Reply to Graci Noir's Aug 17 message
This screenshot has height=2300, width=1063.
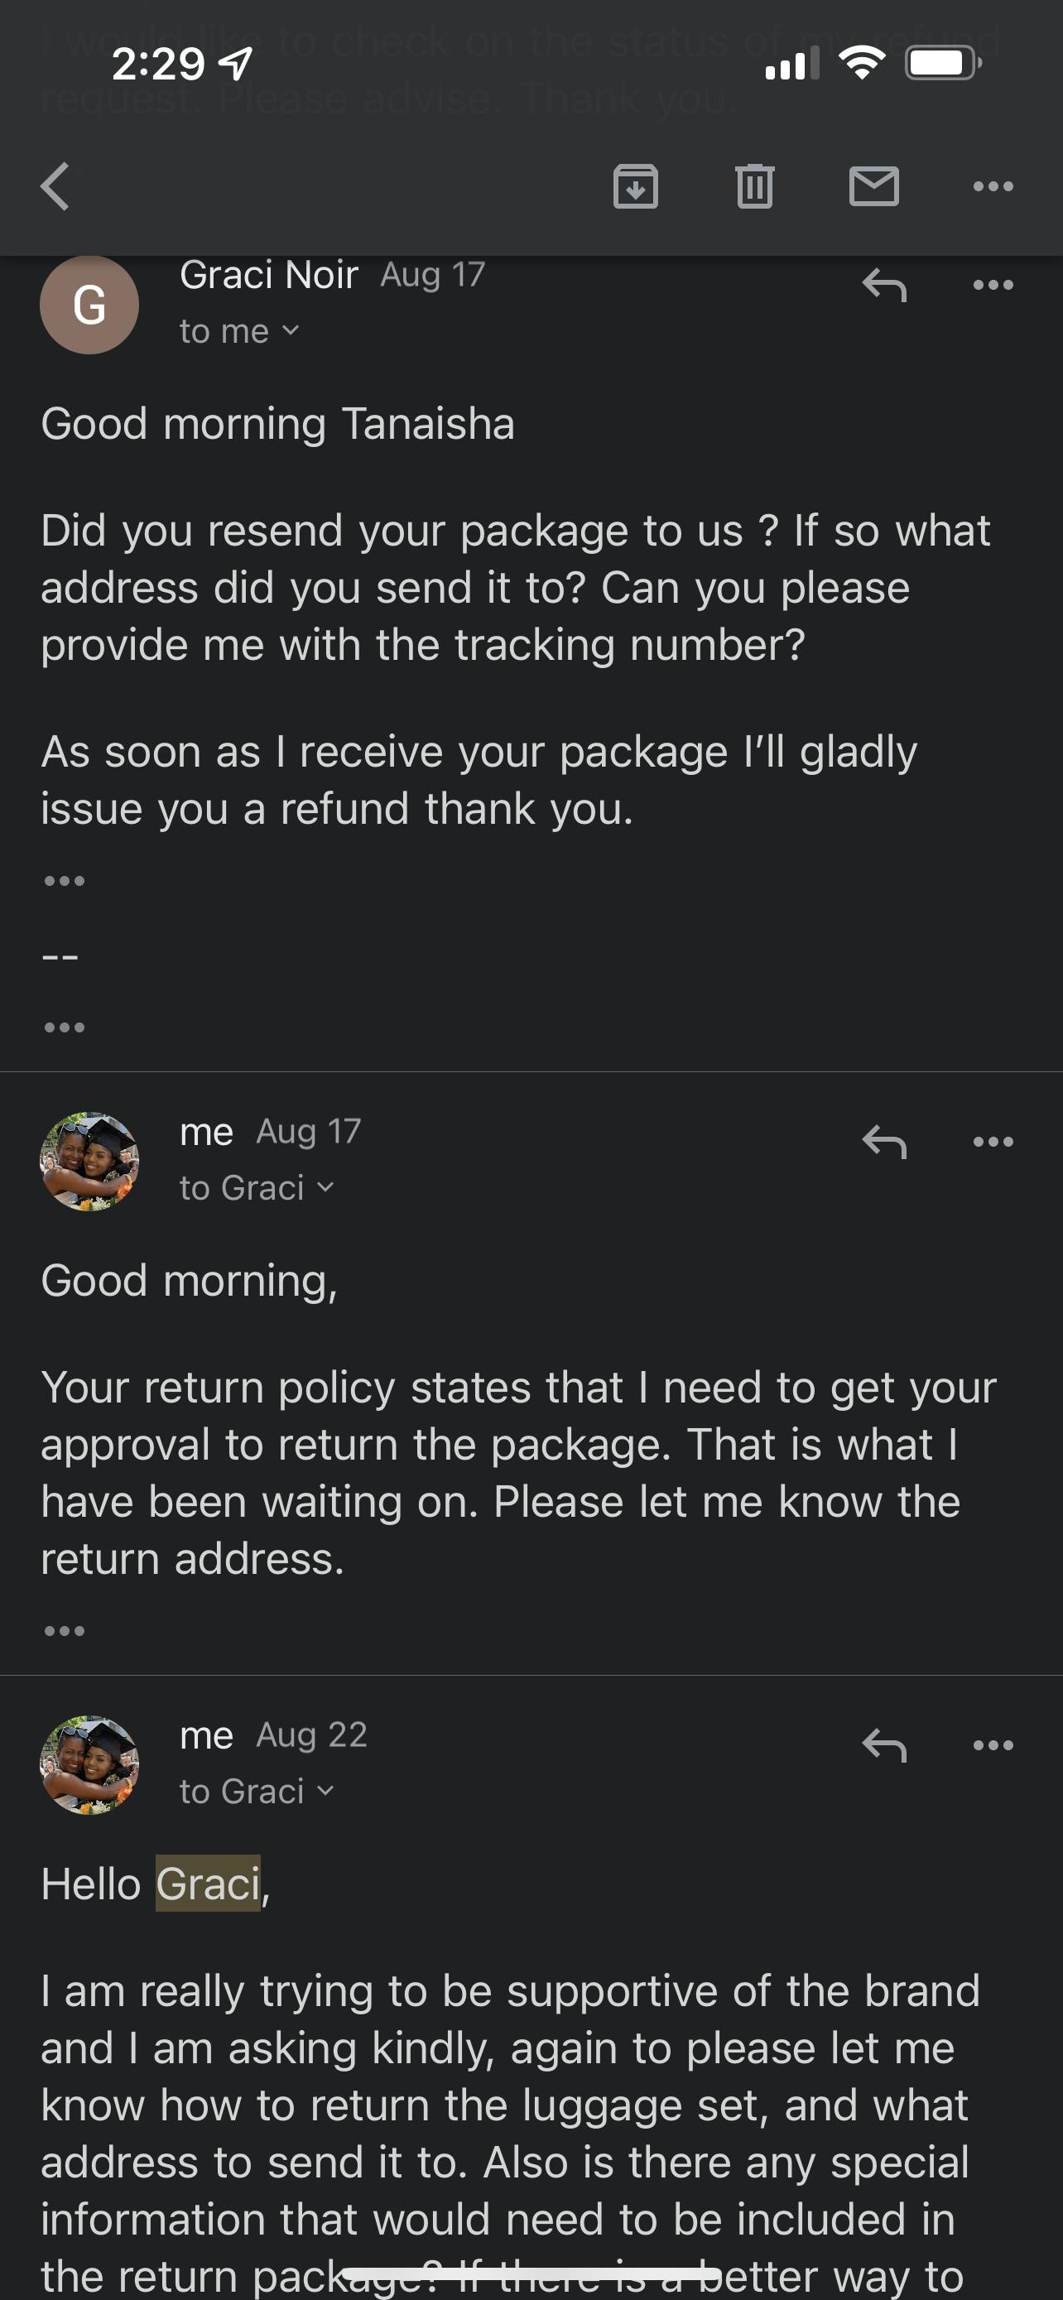[x=883, y=286]
